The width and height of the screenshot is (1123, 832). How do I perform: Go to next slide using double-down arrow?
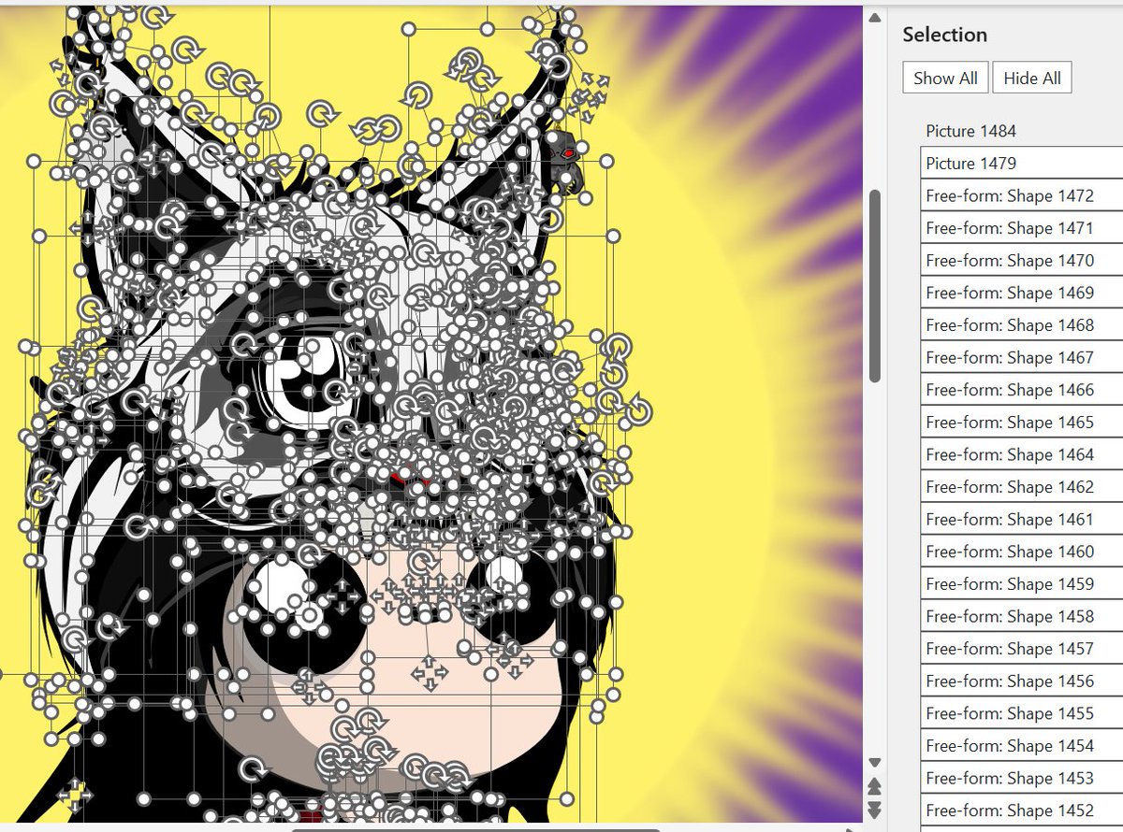point(875,809)
